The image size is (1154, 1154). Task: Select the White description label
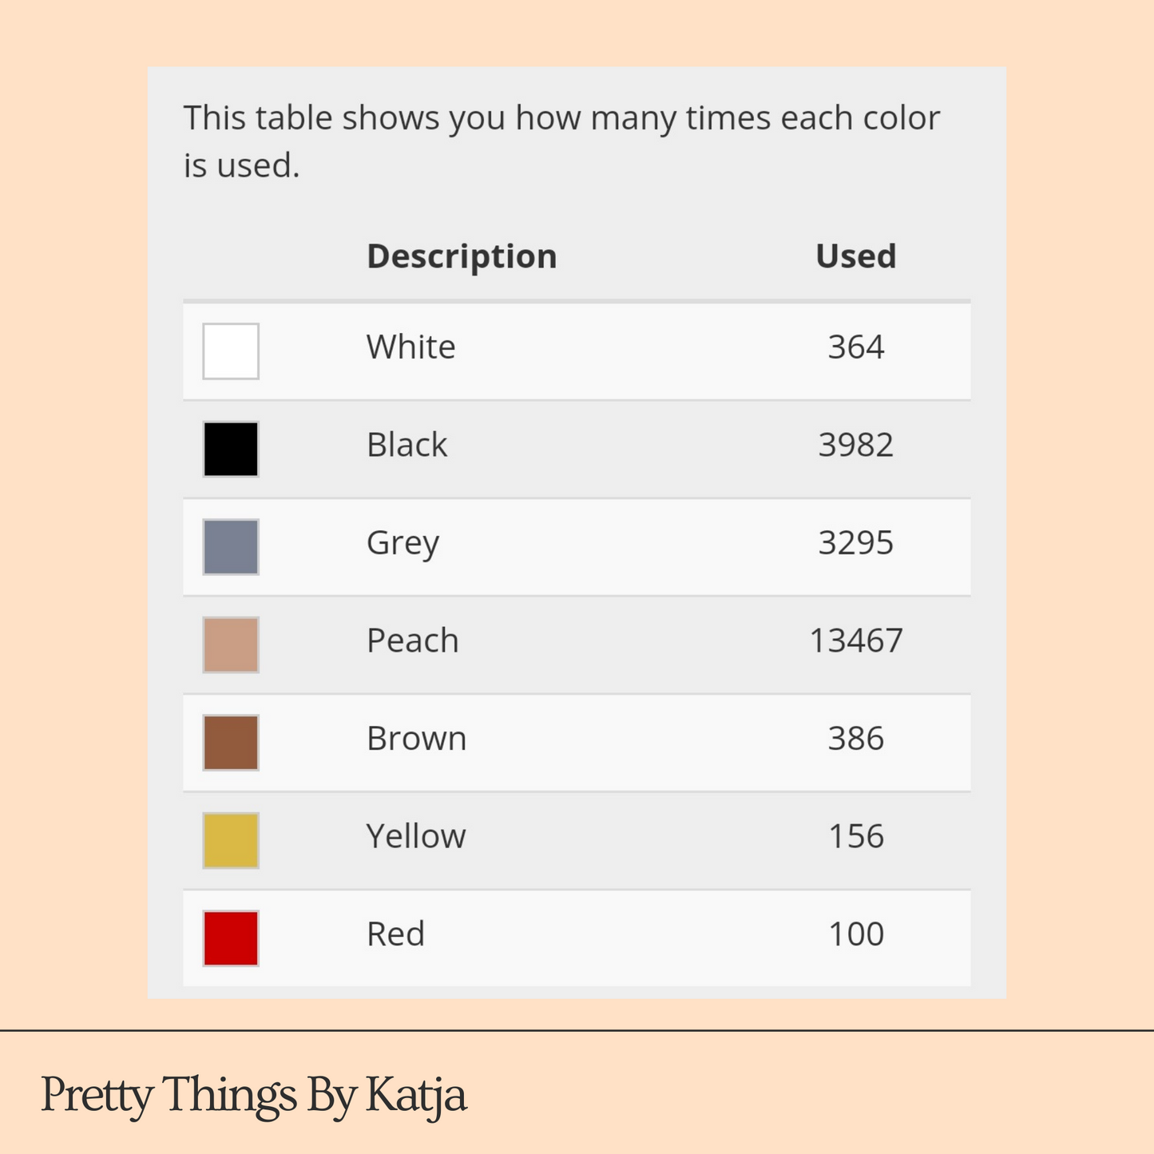pyautogui.click(x=411, y=347)
